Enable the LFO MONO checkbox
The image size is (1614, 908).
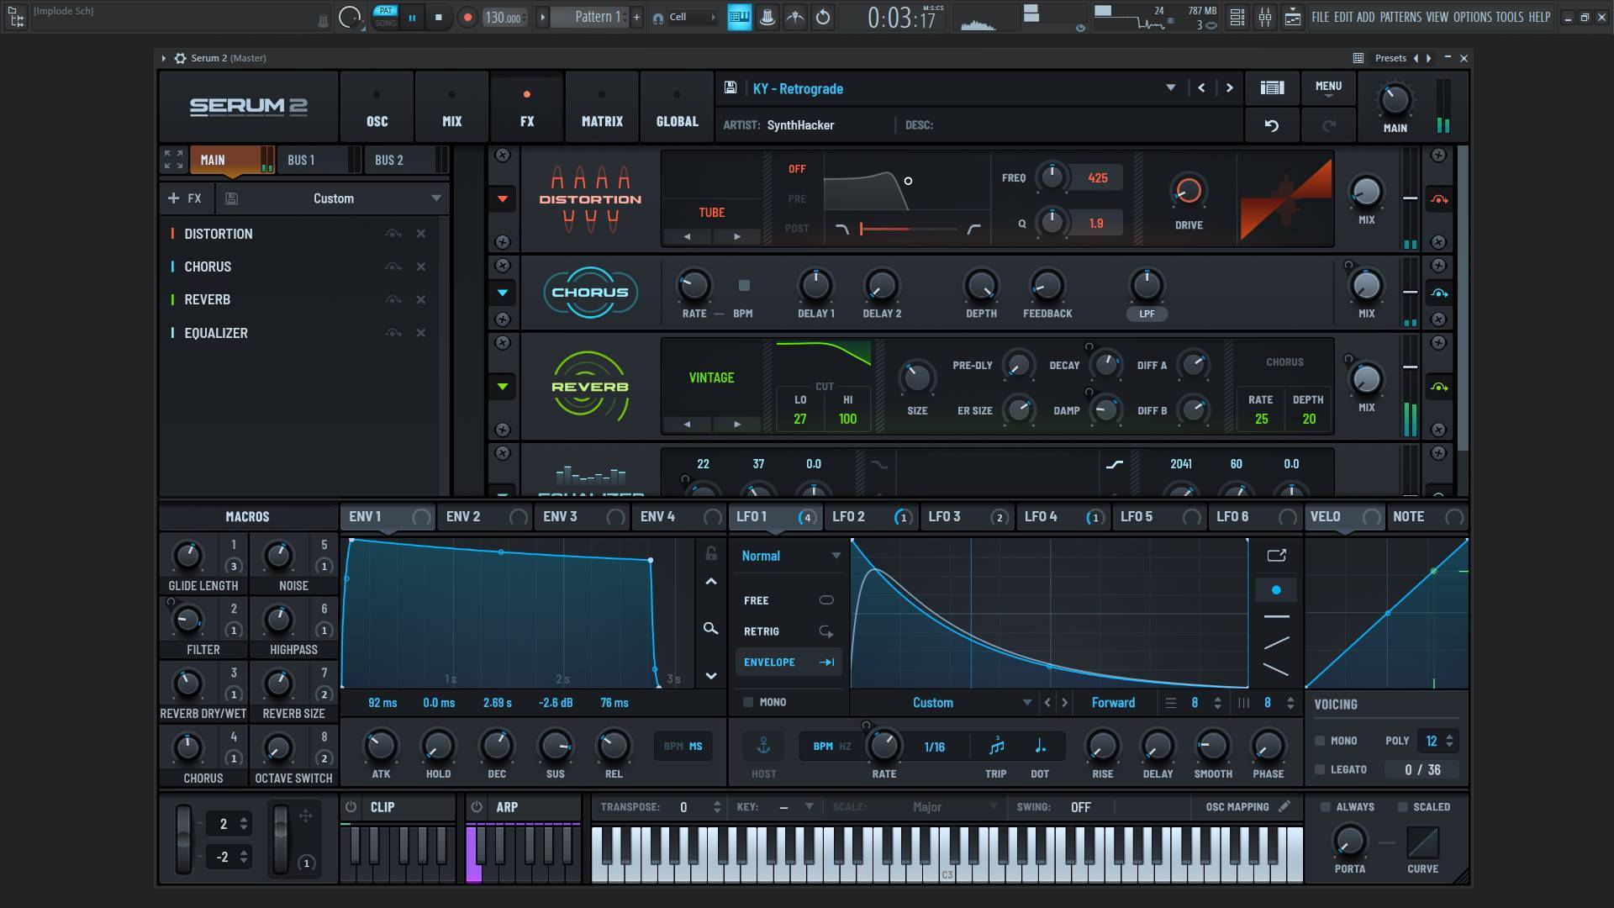(748, 702)
